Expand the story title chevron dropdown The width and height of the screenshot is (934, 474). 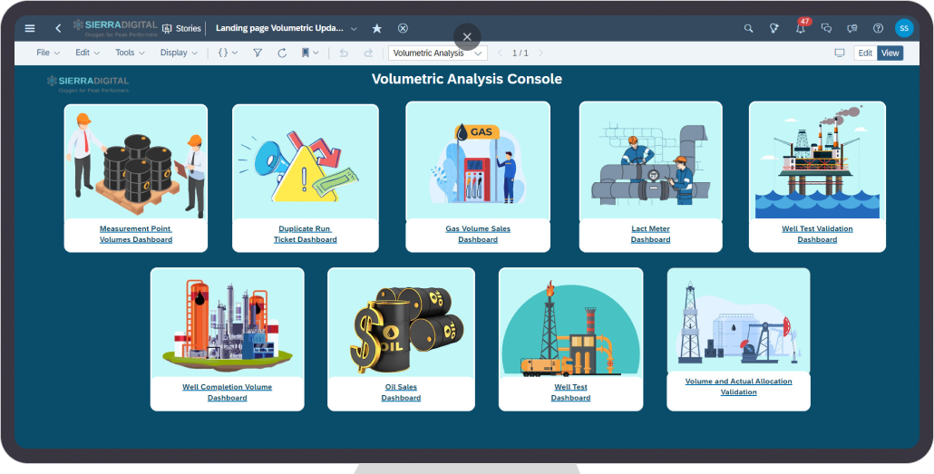354,28
